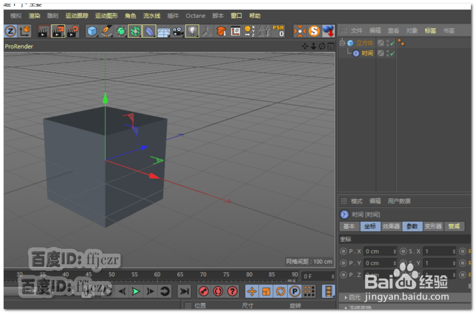
Task: Click the orange cube drop-to-floor icon
Action: [x=221, y=31]
